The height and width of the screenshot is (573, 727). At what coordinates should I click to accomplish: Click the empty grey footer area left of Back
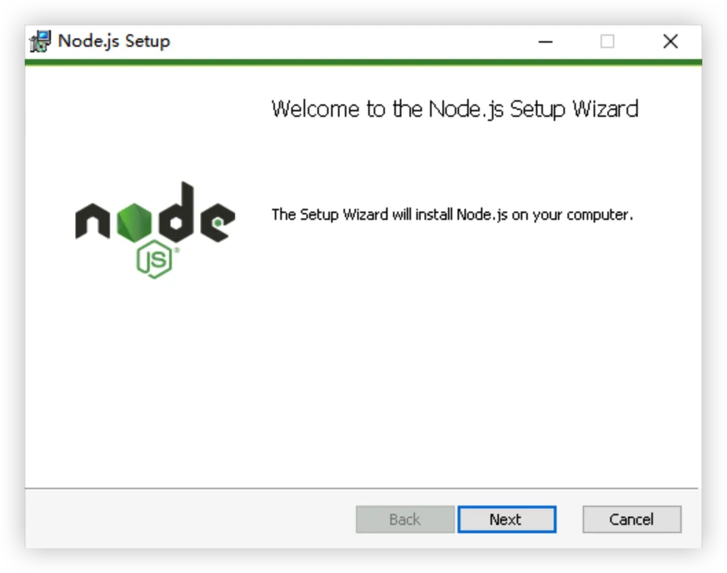coord(190,519)
